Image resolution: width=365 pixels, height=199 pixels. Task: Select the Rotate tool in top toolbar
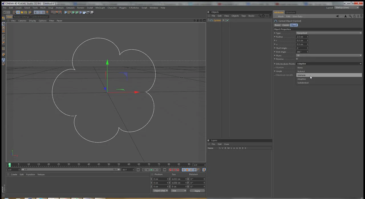pyautogui.click(x=26, y=12)
